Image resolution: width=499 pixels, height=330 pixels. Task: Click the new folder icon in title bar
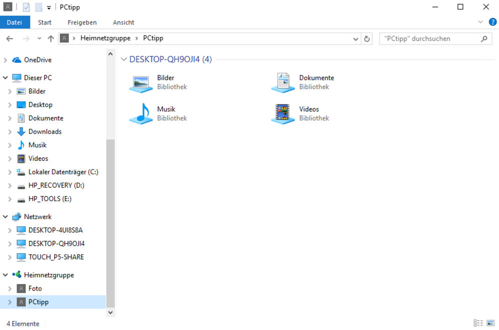click(38, 7)
